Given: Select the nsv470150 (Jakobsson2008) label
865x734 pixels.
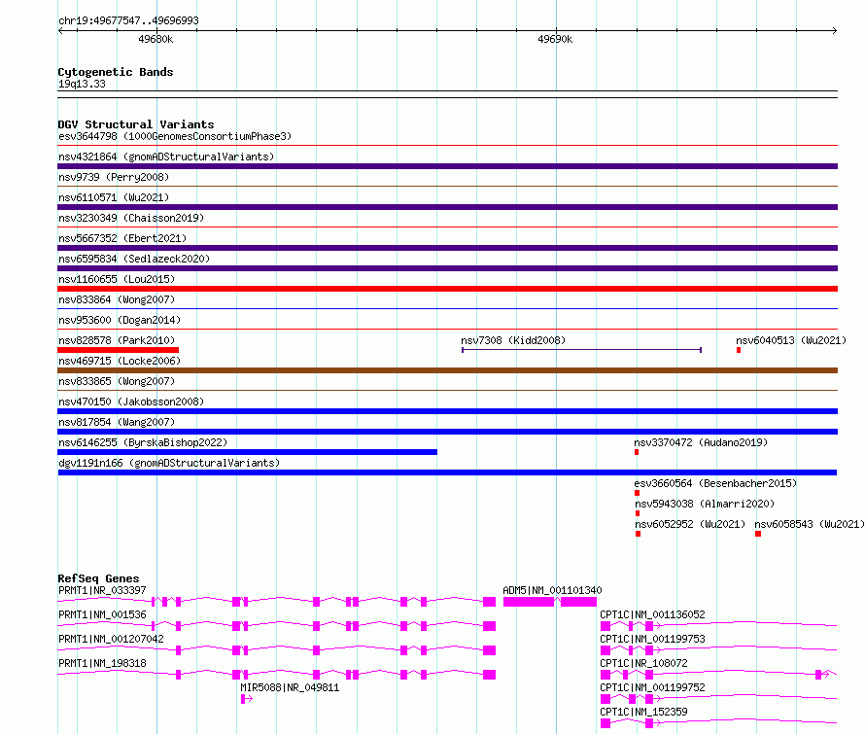Looking at the screenshot, I should (x=131, y=402).
